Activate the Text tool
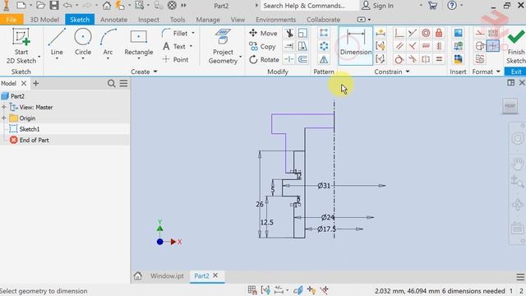Screen dimensions: 526x296 tap(174, 46)
